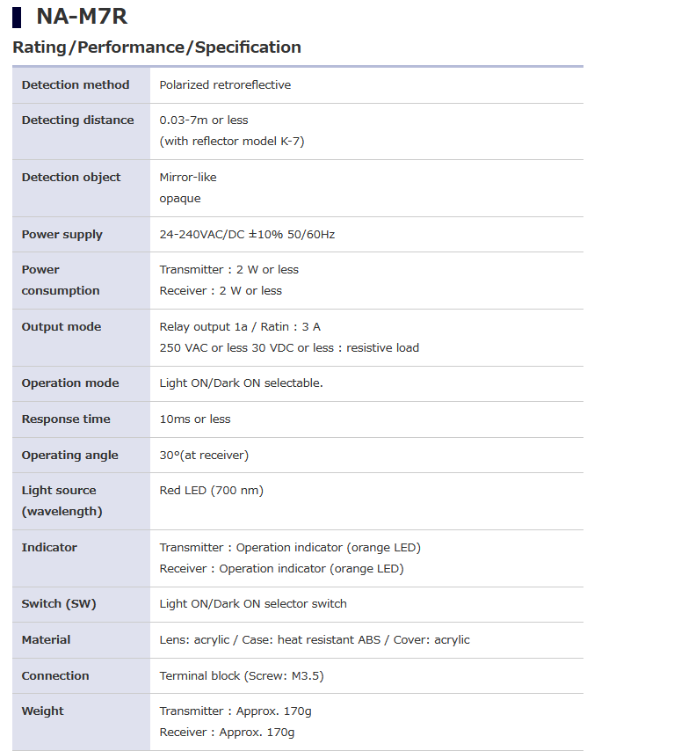
Task: Click the Relay output 1a rating text
Action: [240, 327]
